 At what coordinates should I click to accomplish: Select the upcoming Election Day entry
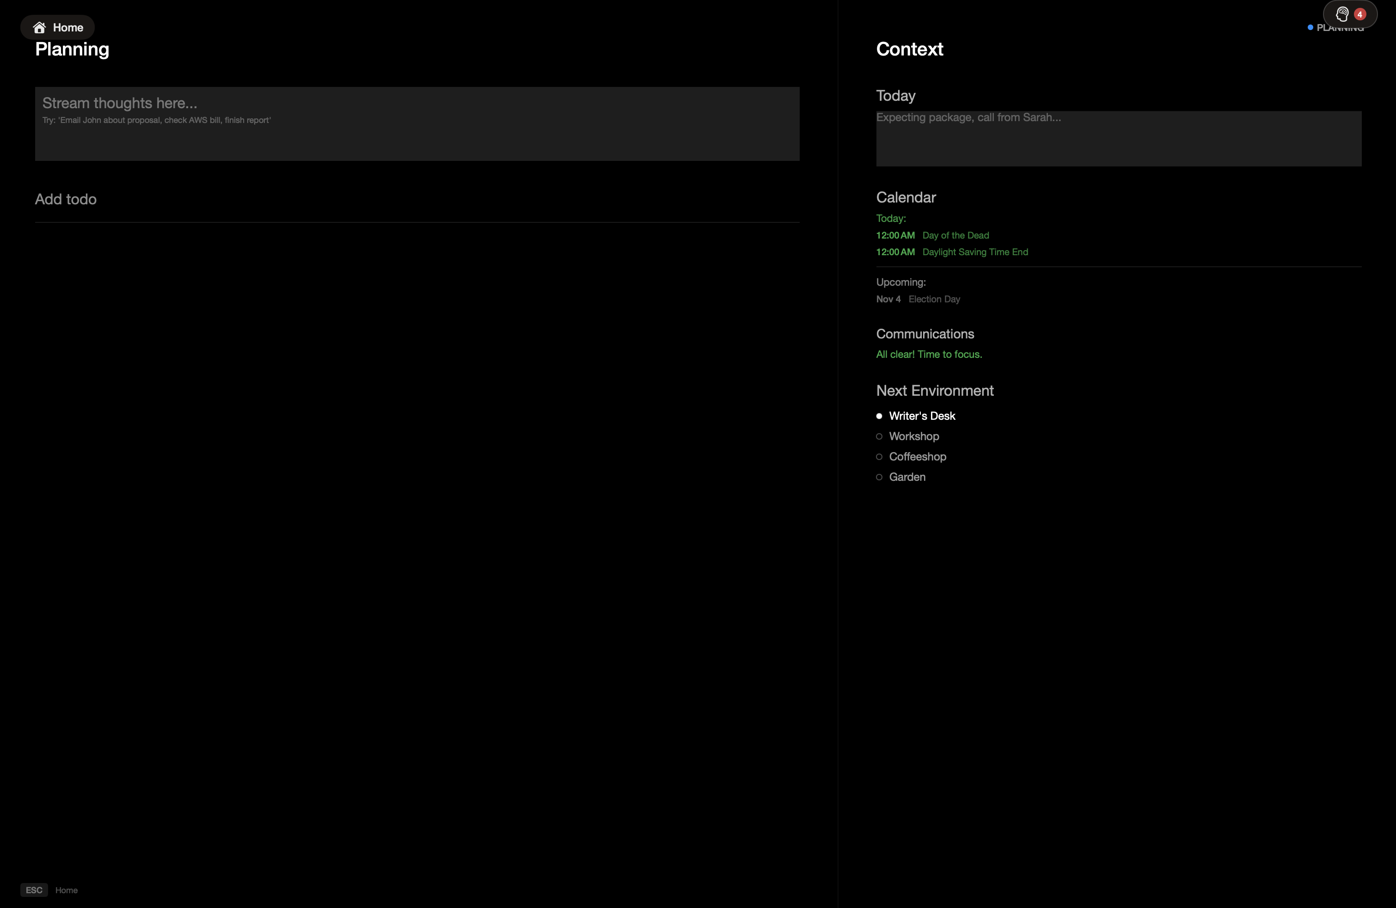[x=934, y=299]
